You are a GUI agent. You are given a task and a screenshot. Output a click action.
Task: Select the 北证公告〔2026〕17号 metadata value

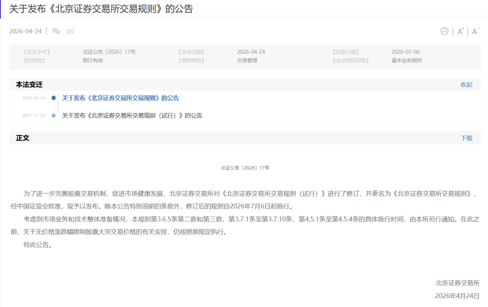click(x=109, y=52)
